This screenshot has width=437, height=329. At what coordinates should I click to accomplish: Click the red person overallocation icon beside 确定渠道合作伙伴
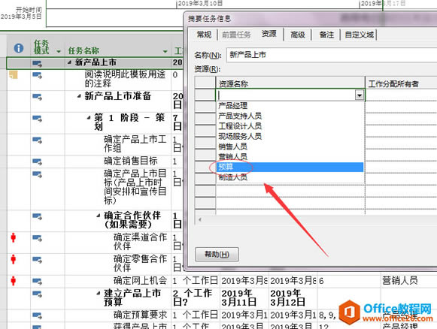tap(13, 237)
